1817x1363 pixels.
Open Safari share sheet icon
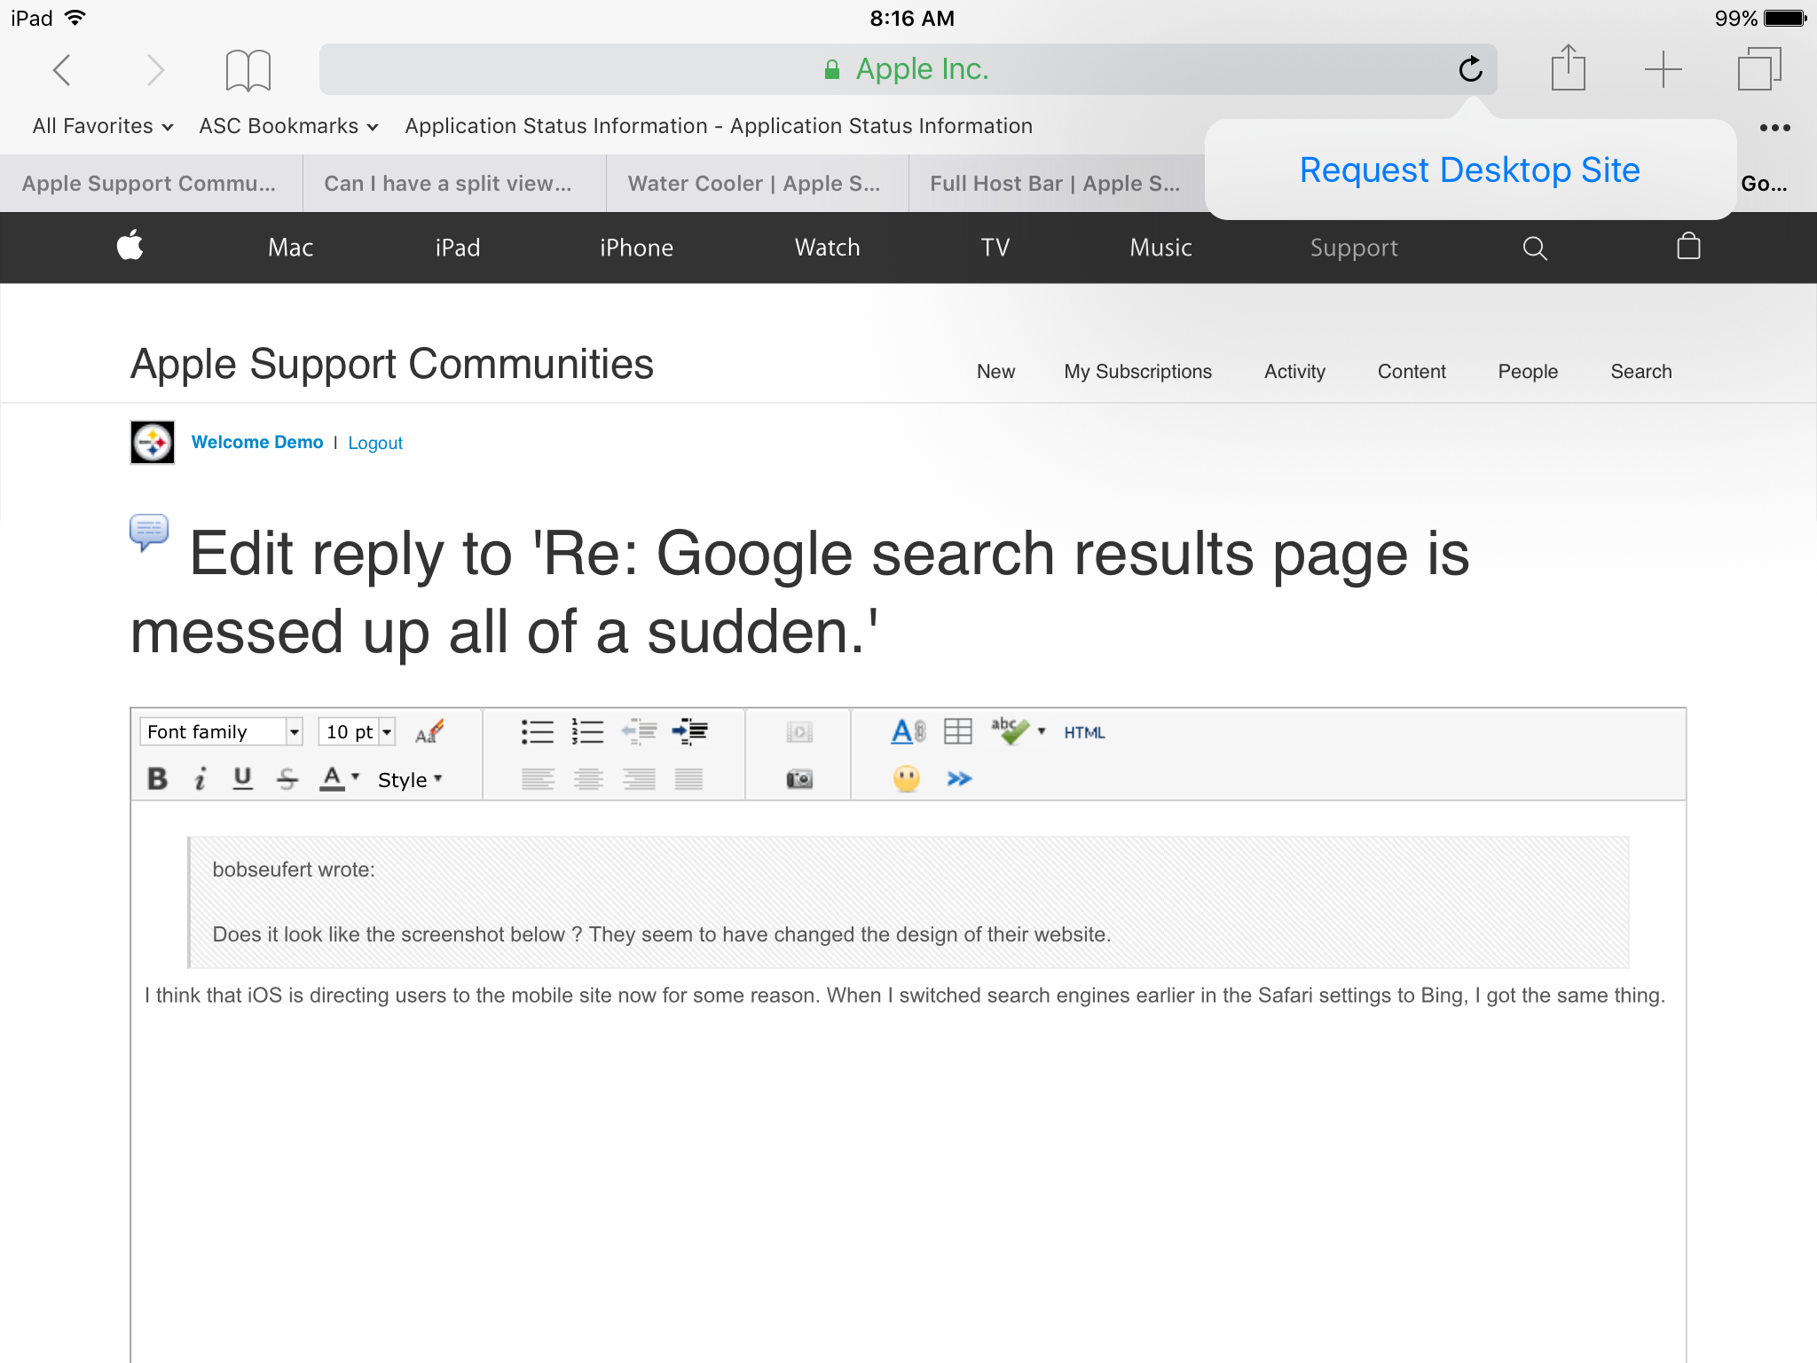pyautogui.click(x=1568, y=69)
